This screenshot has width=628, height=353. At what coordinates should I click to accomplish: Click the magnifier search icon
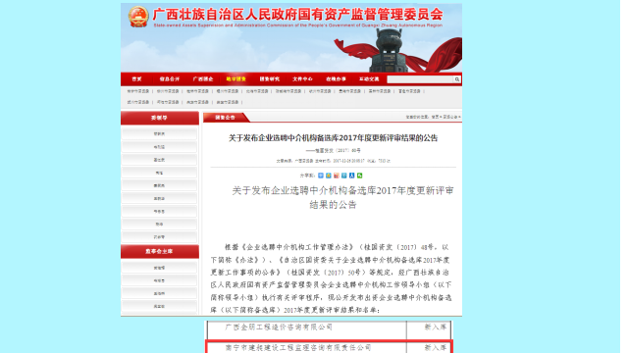click(x=456, y=79)
